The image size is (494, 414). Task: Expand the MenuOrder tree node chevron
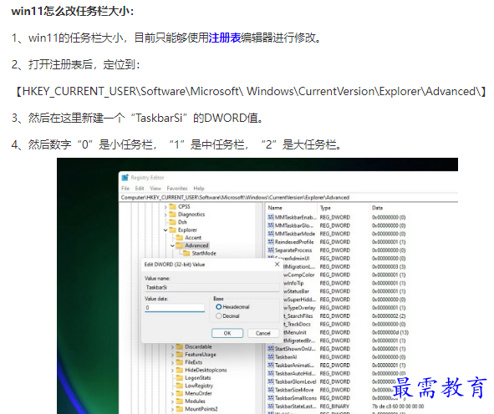point(172,394)
